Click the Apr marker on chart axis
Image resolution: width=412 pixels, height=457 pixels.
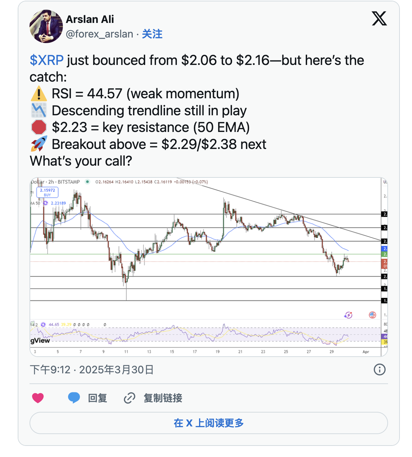point(366,352)
